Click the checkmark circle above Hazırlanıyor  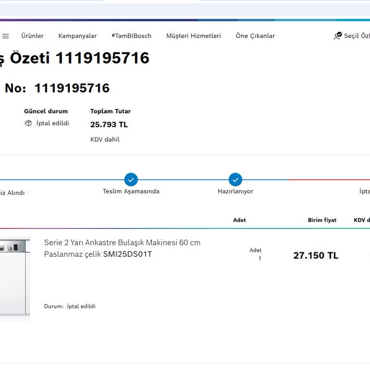pyautogui.click(x=236, y=180)
